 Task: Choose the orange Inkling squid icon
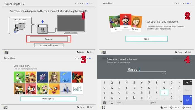(54, 89)
